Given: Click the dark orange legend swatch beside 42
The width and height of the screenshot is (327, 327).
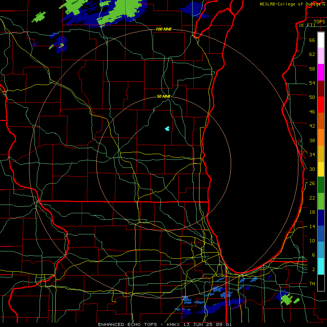Looking at the screenshot, I should tap(321, 121).
